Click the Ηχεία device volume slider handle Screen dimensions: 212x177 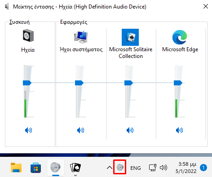click(x=27, y=83)
